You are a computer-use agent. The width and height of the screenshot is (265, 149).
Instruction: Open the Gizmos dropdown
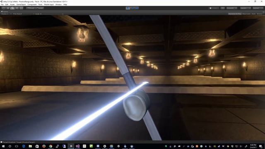[x=260, y=14]
